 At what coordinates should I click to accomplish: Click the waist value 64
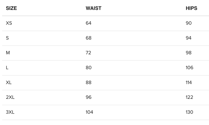tap(89, 23)
